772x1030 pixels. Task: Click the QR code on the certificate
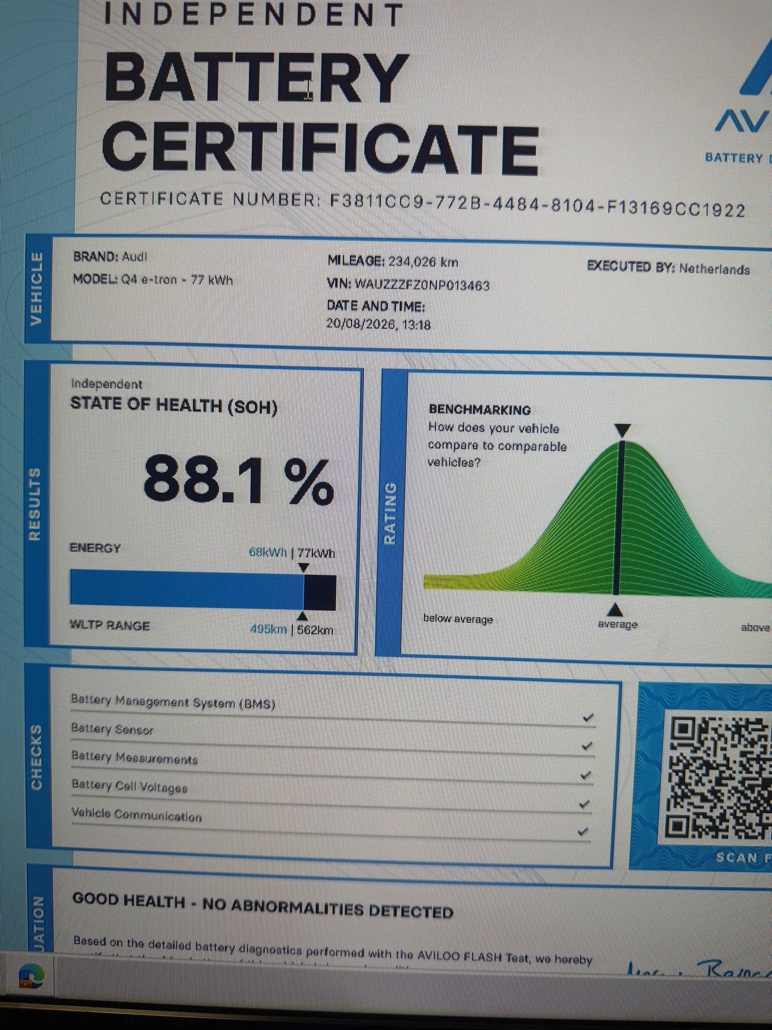coord(719,778)
